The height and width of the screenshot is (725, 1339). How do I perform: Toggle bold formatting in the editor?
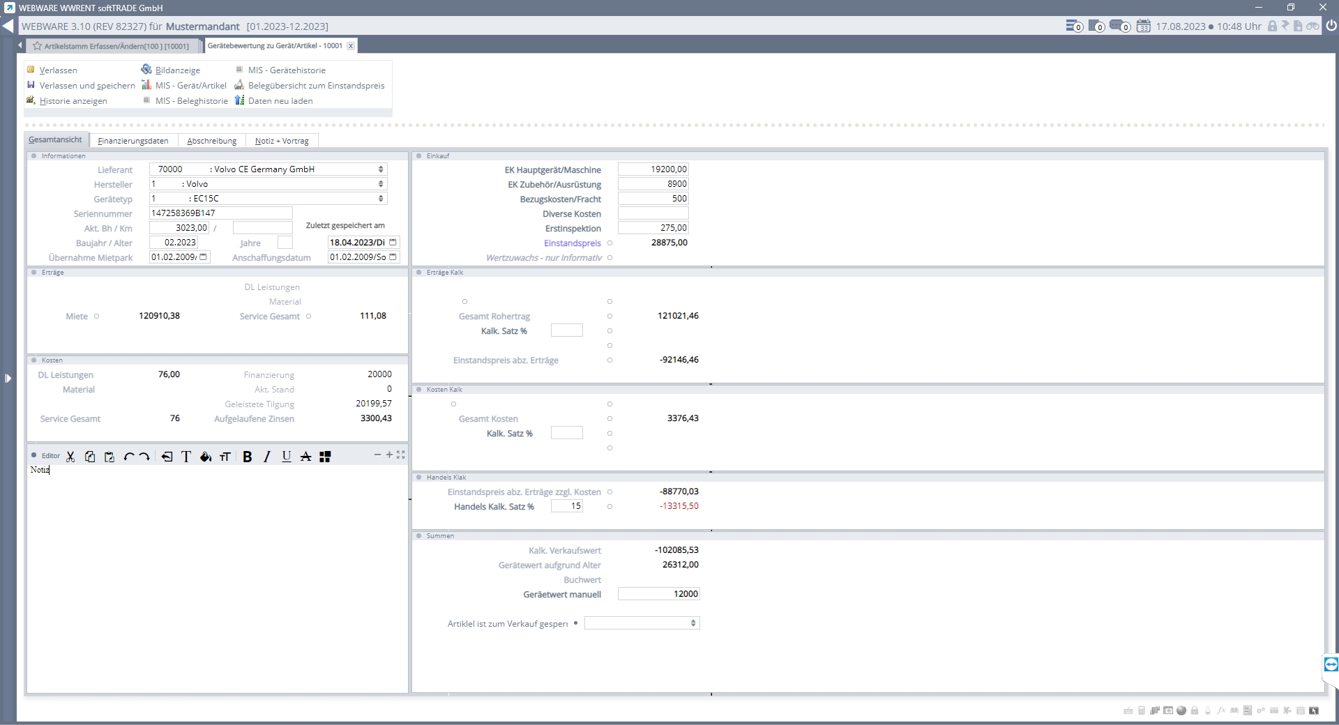248,457
